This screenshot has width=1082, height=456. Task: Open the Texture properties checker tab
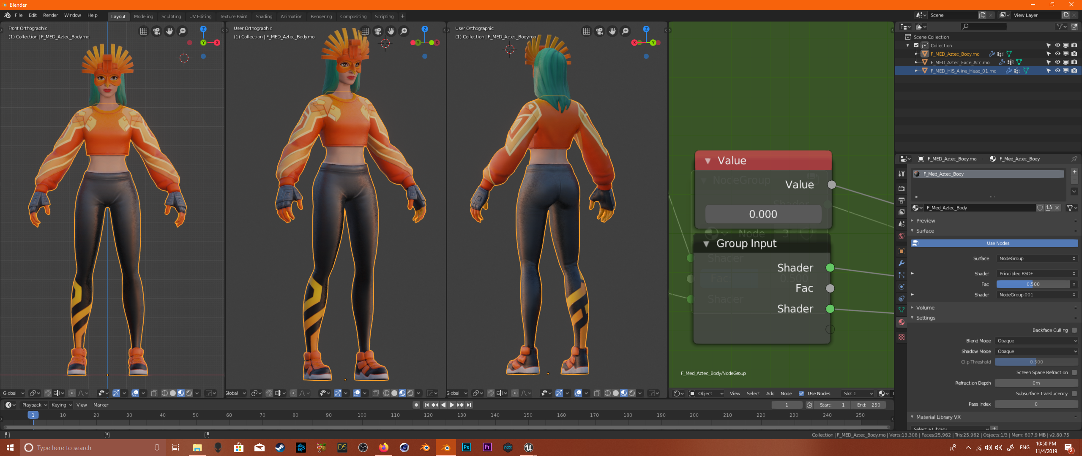[x=902, y=337]
